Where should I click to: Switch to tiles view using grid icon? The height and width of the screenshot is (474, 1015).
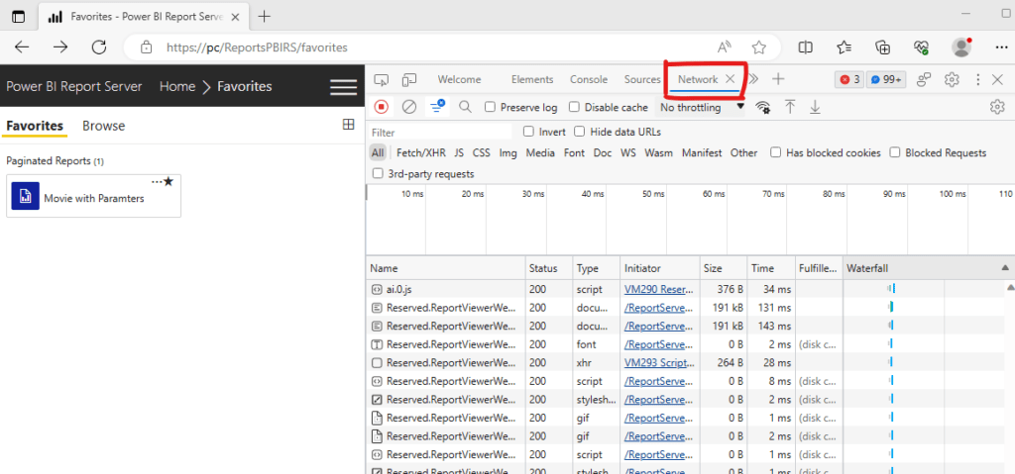point(348,124)
